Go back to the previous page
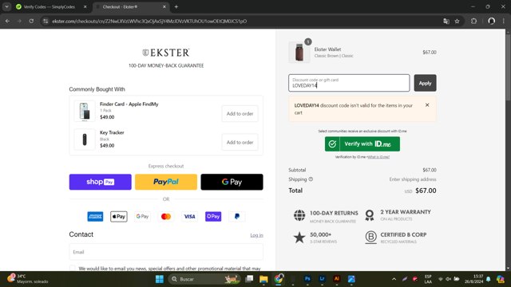Image resolution: width=511 pixels, height=287 pixels. (7, 22)
